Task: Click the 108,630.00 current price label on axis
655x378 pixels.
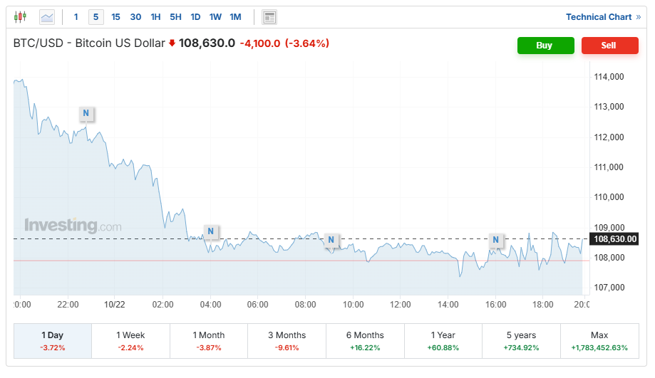Action: pos(614,239)
